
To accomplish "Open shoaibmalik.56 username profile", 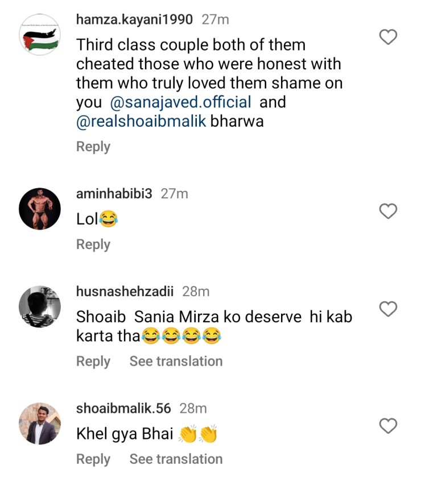I will point(124,408).
